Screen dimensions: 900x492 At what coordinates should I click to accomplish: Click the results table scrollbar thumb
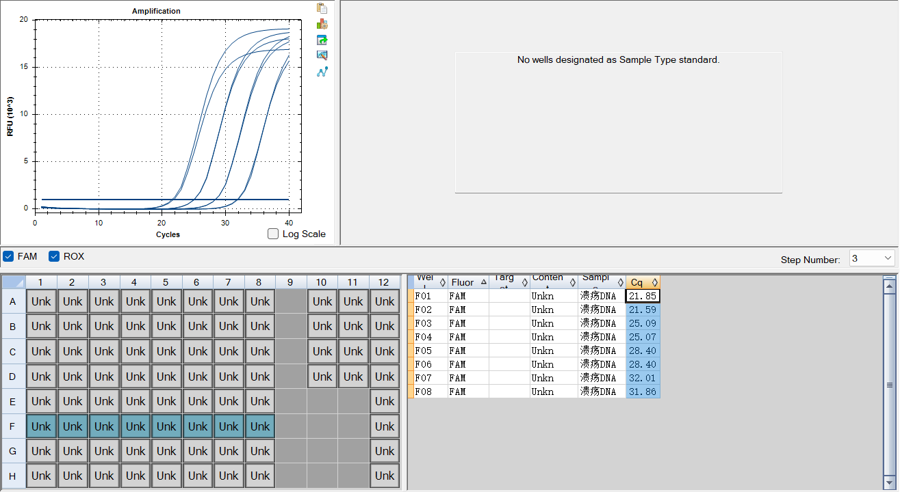pos(889,385)
